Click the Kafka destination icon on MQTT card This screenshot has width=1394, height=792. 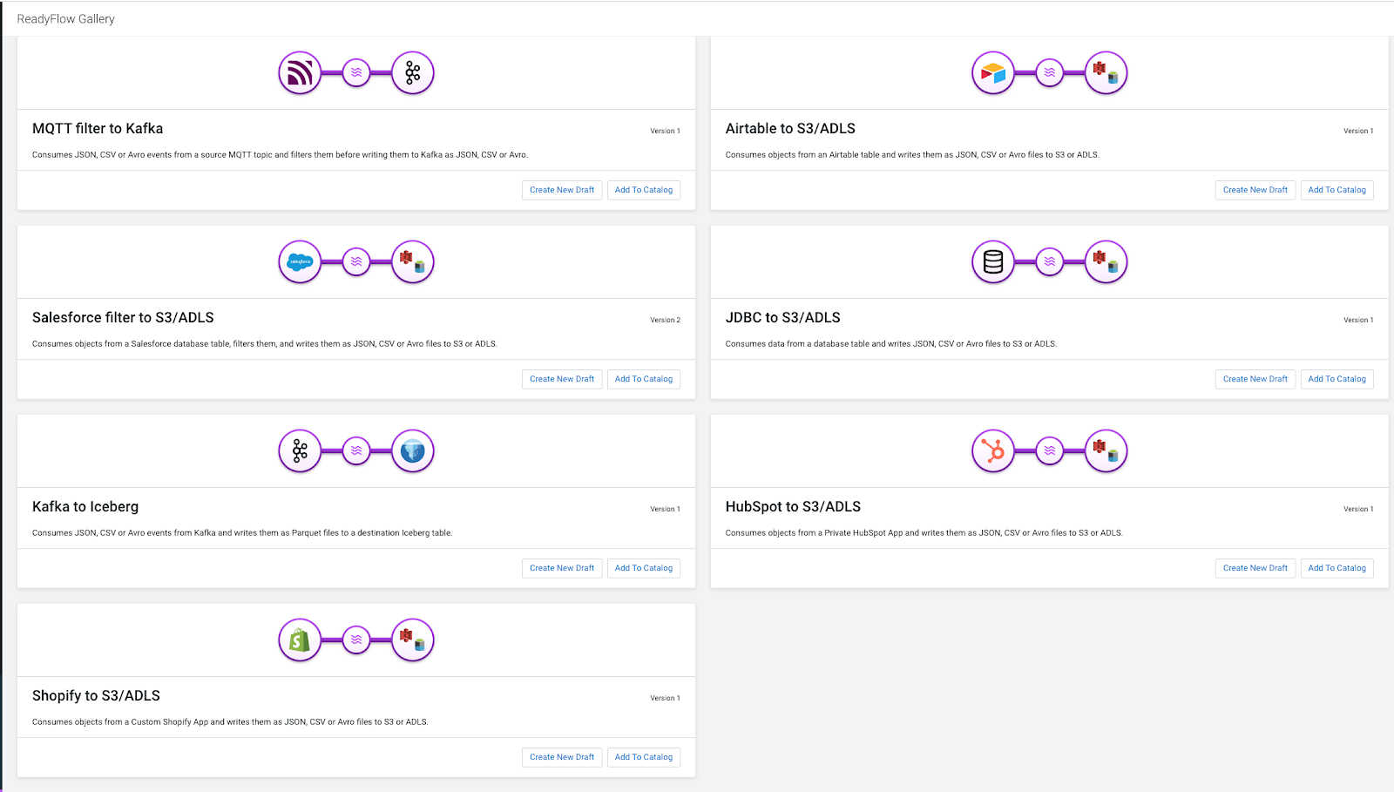click(x=413, y=73)
